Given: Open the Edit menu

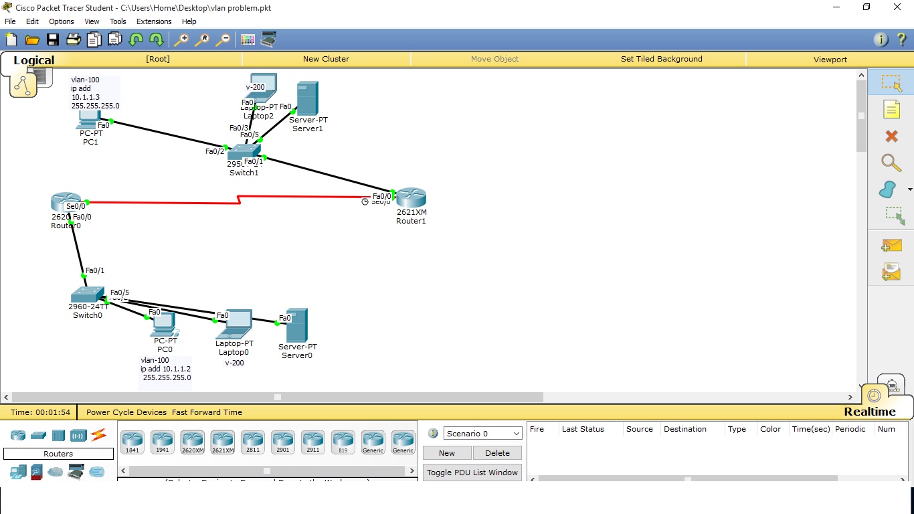Looking at the screenshot, I should pyautogui.click(x=32, y=21).
